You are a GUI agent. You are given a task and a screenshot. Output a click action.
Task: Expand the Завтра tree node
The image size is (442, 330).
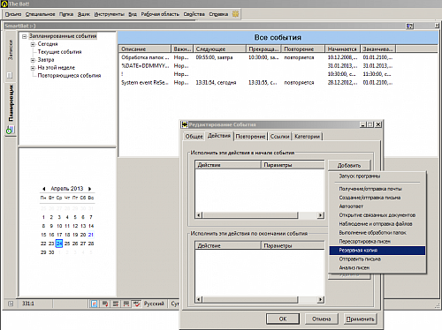tap(33, 60)
